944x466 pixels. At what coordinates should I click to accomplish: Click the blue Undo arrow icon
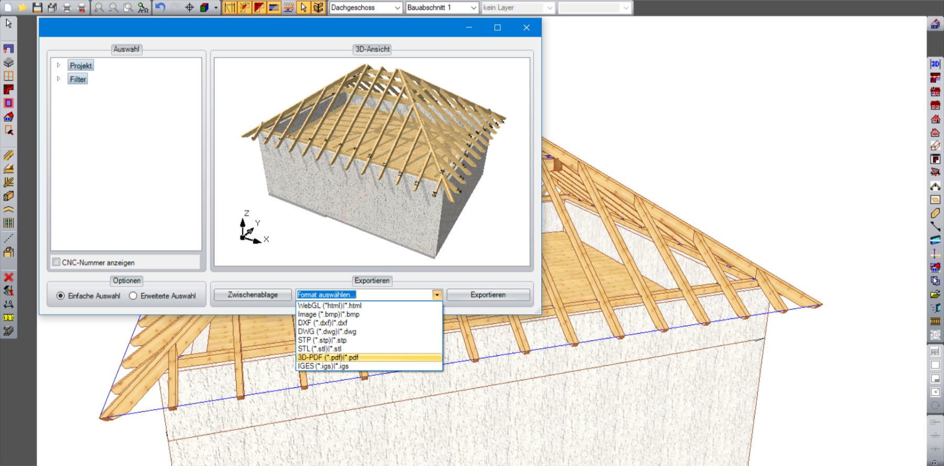[160, 7]
